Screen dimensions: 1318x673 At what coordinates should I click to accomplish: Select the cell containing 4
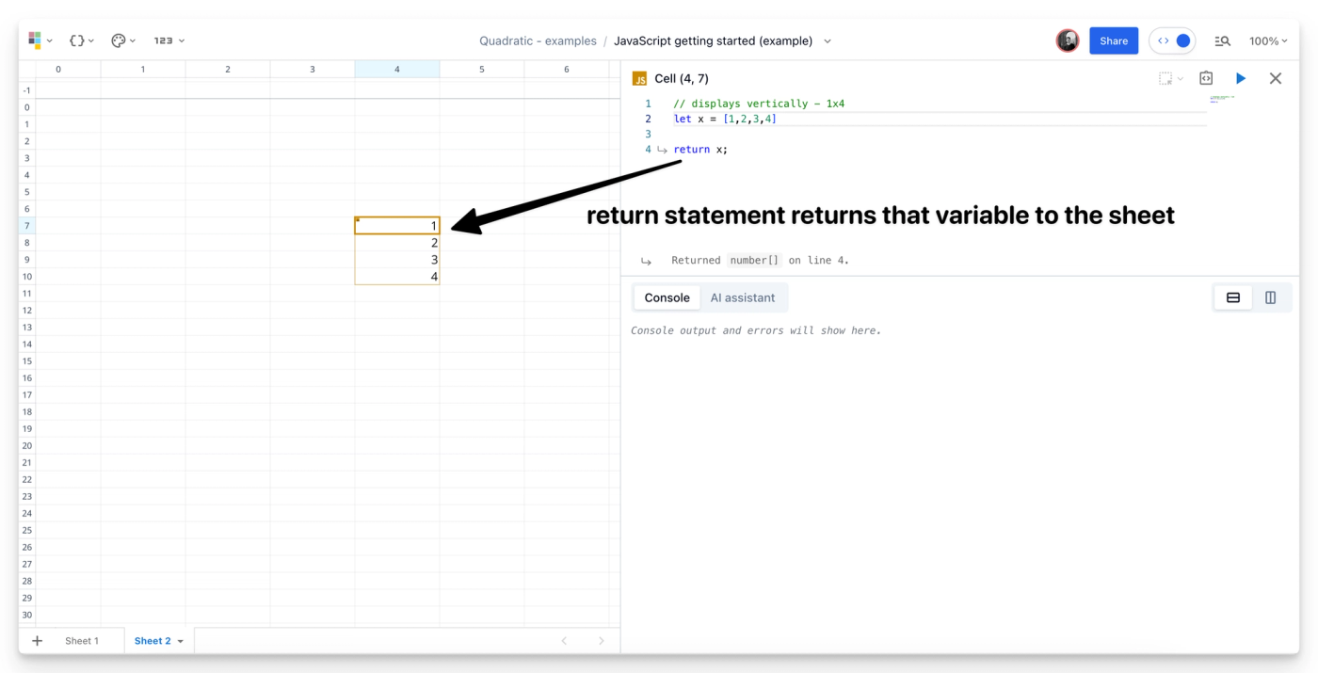(x=397, y=277)
